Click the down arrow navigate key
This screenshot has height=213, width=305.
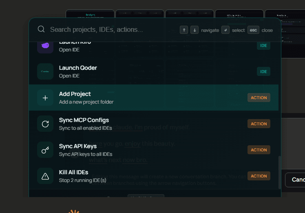tap(194, 30)
